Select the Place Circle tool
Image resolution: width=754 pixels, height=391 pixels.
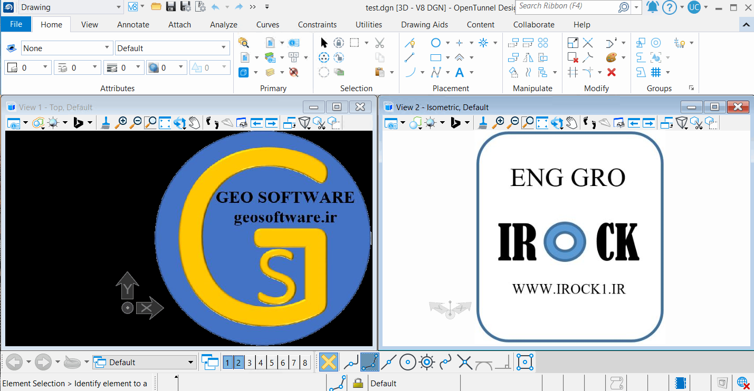coord(436,43)
